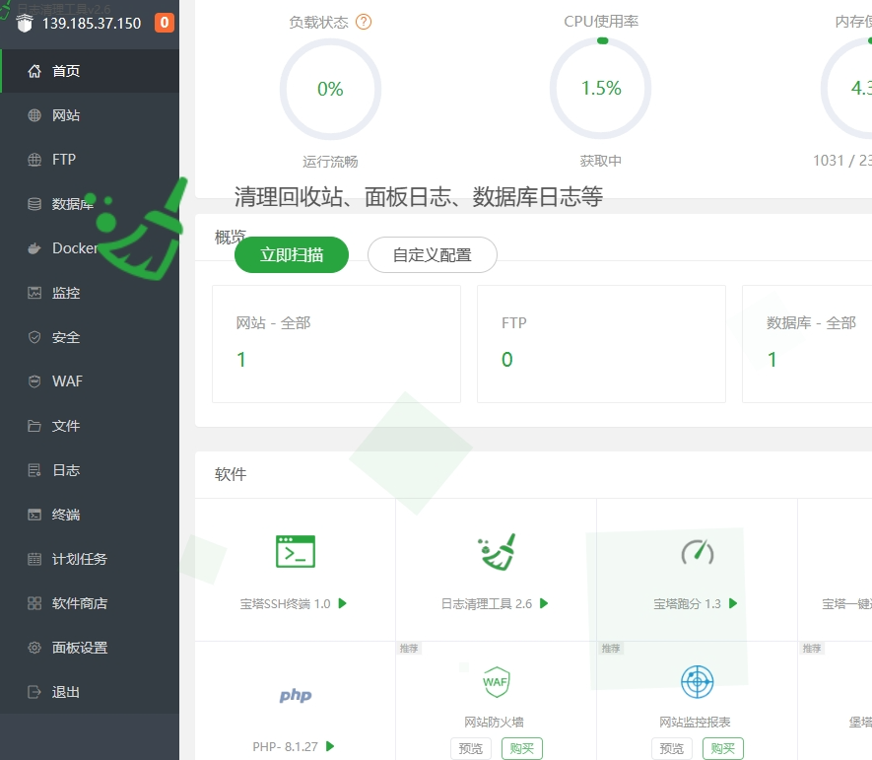Open PHP- 8.1.27 label

286,746
